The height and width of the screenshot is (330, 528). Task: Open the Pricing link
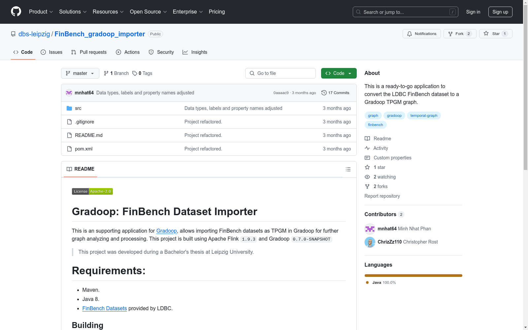[x=217, y=12]
